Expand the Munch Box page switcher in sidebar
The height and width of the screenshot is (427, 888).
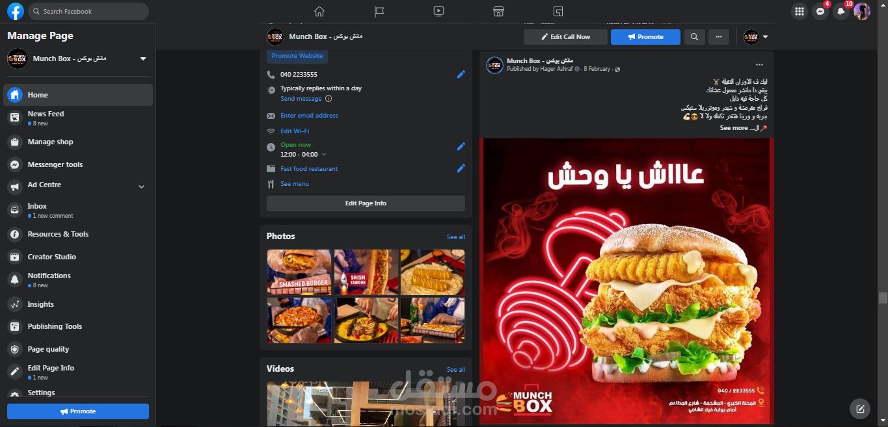click(x=143, y=58)
